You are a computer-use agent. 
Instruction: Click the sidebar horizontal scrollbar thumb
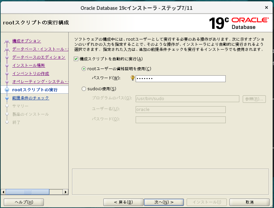click(x=28, y=192)
